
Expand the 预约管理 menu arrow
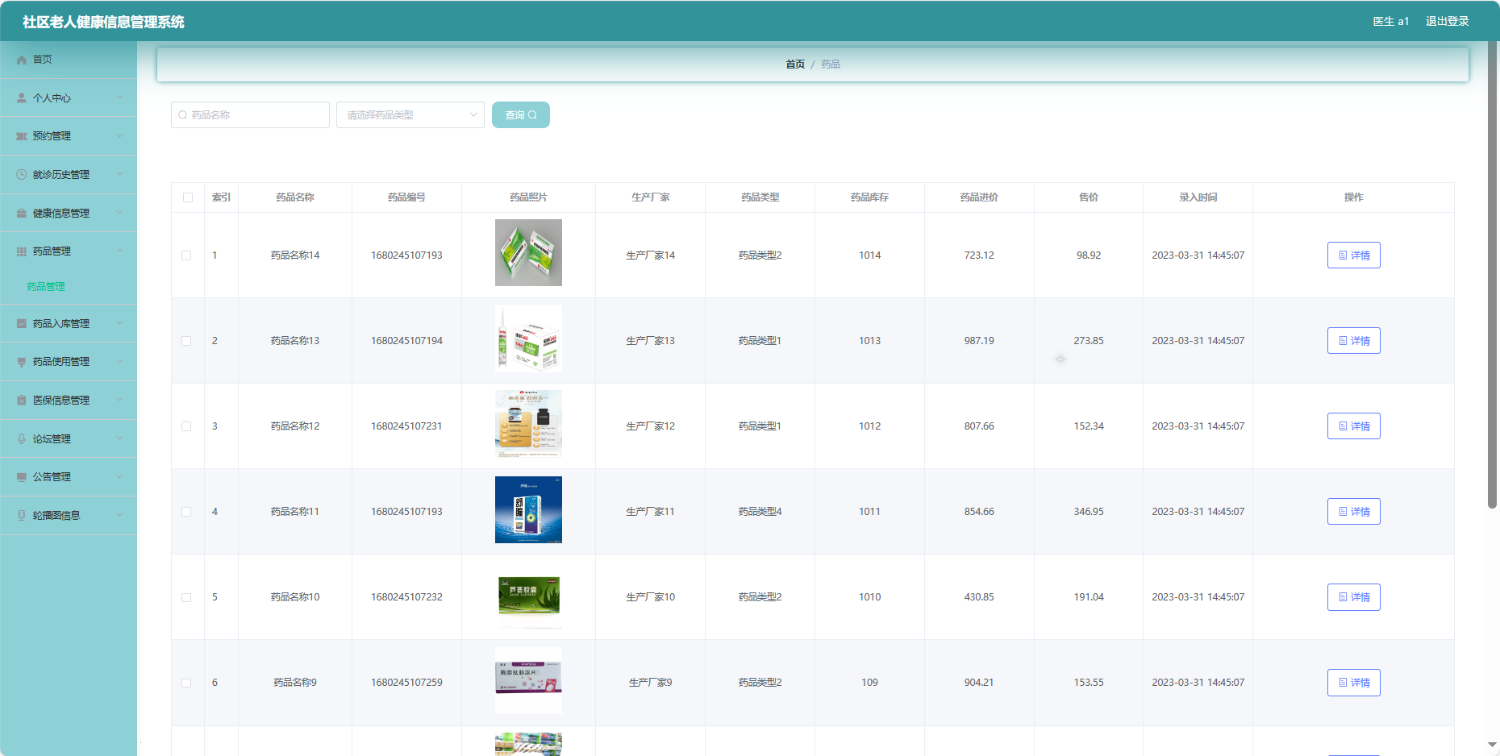(120, 135)
